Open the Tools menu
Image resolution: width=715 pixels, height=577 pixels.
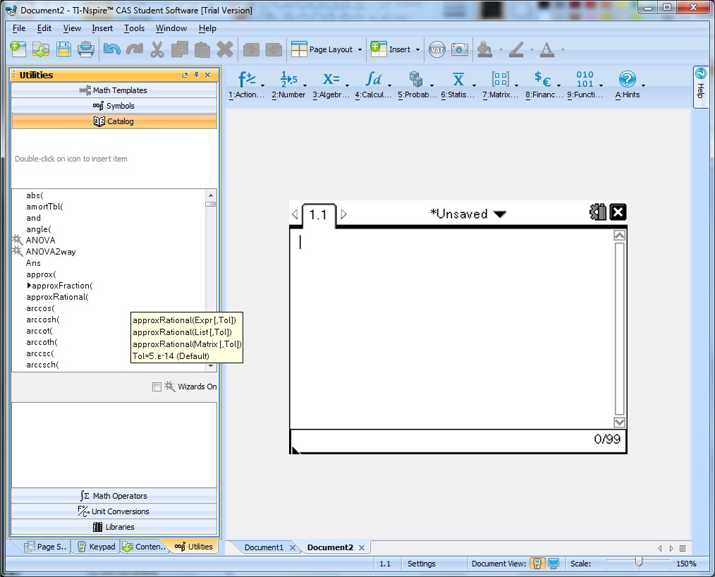134,28
